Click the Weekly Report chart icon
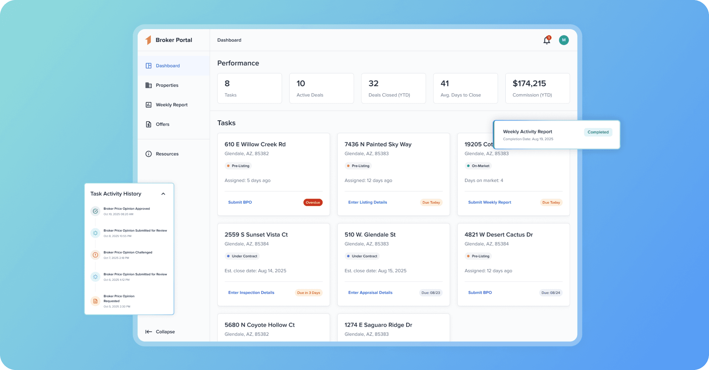Screen dimensions: 709x370 click(148, 105)
